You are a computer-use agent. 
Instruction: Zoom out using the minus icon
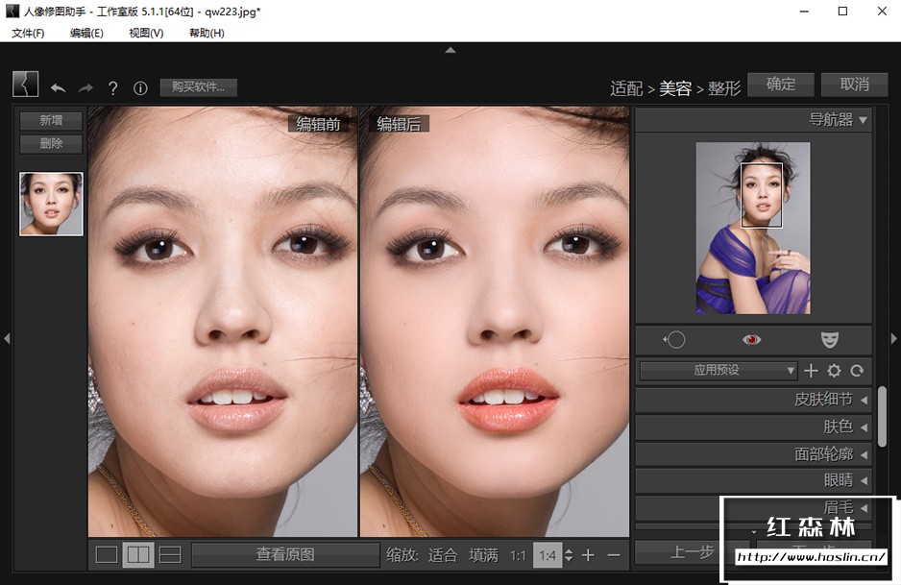pos(614,555)
